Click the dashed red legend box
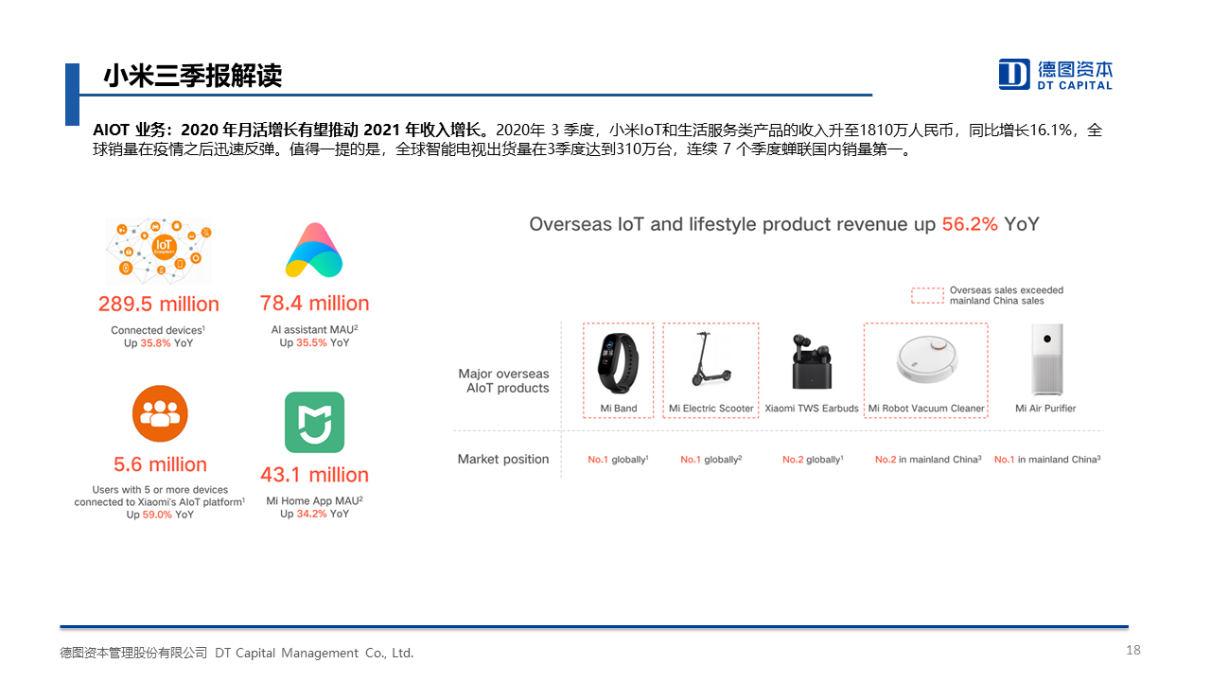 pos(927,295)
